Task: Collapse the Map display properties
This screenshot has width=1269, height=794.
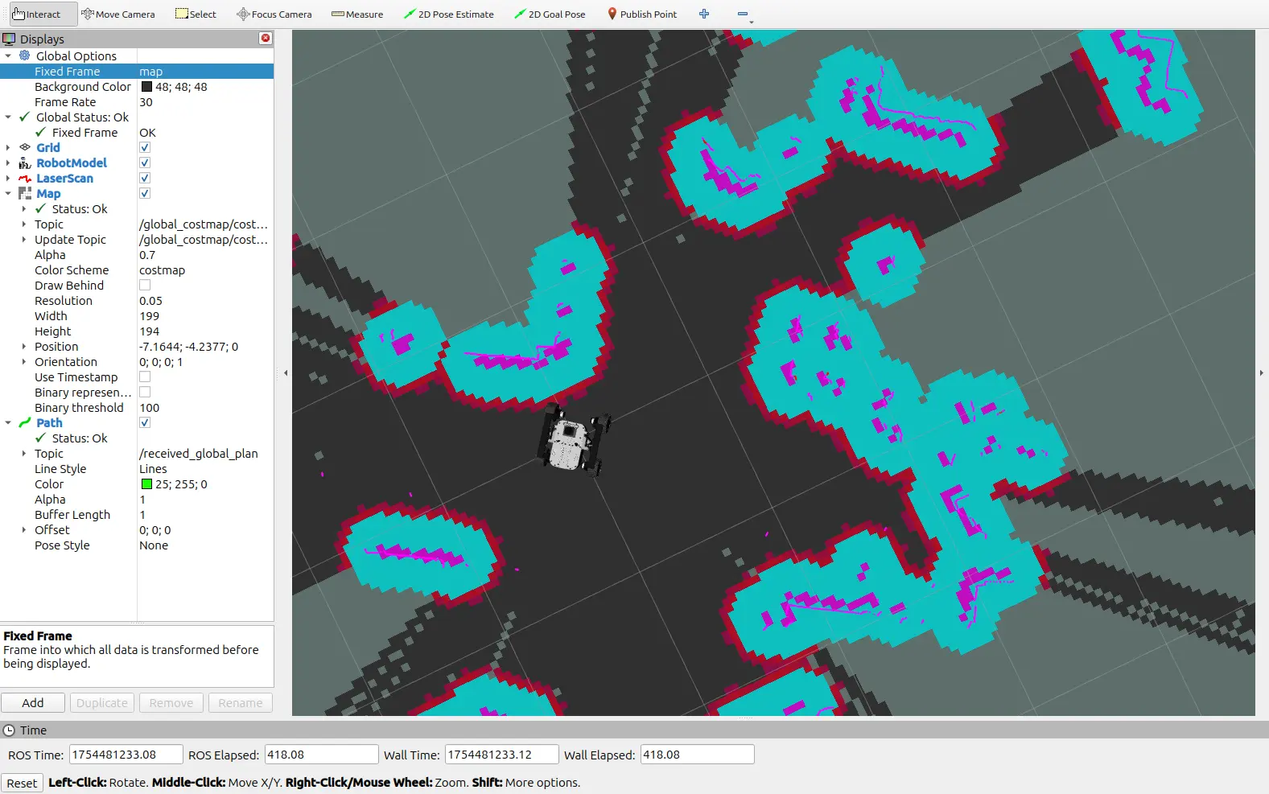Action: [x=8, y=194]
